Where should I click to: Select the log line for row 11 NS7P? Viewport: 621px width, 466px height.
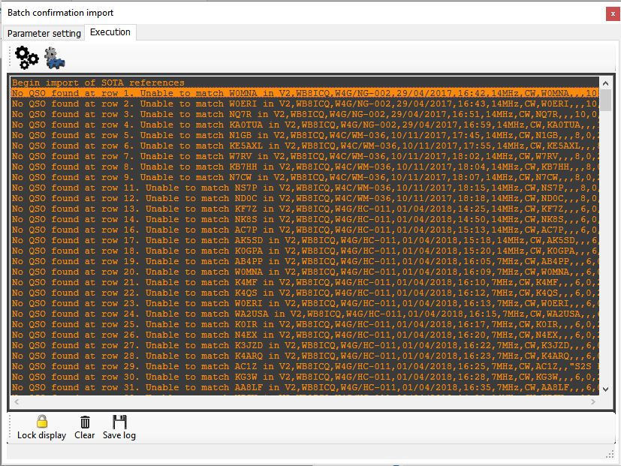click(305, 188)
